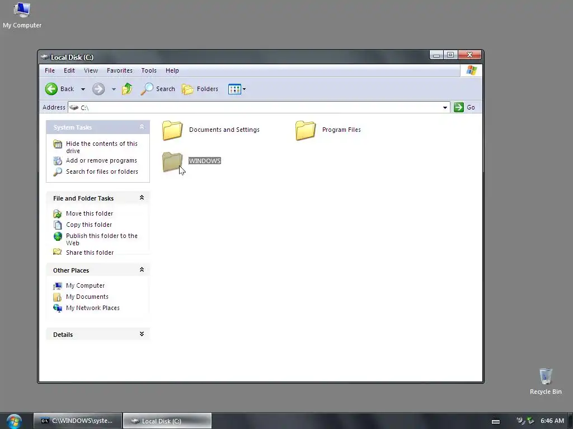
Task: Click the keyboard icon in system tray
Action: pyautogui.click(x=496, y=421)
